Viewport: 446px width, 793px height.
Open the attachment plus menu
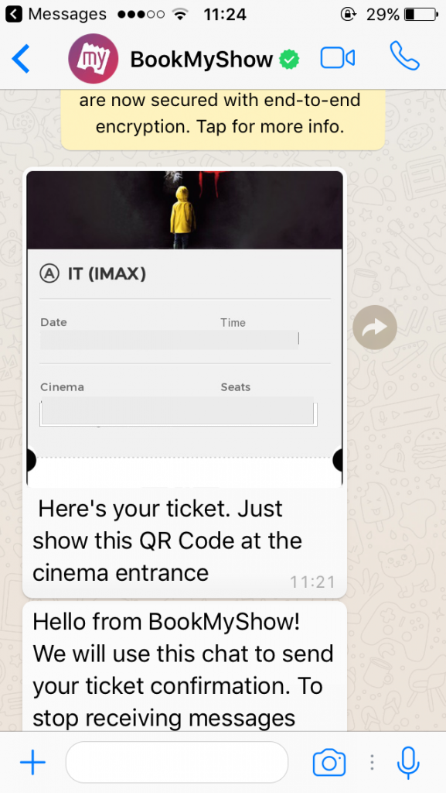(32, 762)
